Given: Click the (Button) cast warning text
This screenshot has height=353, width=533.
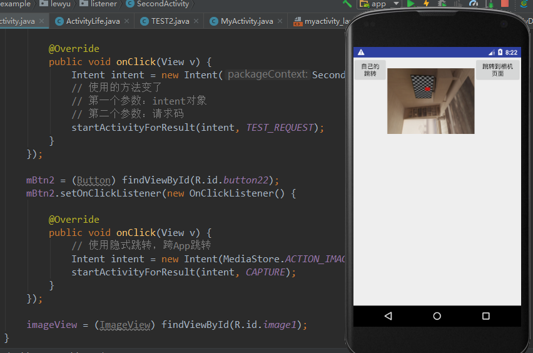Looking at the screenshot, I should pos(94,180).
